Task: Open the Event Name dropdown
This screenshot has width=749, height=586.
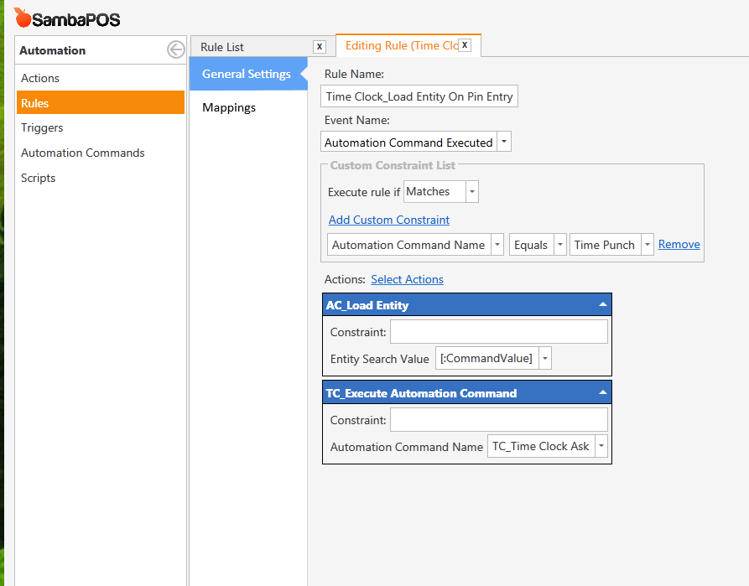Action: coord(503,142)
